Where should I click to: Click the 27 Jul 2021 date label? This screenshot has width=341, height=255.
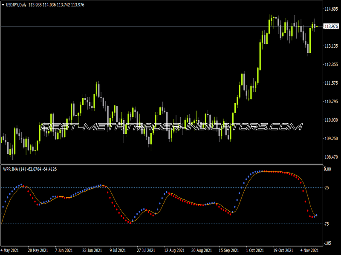point(146,250)
